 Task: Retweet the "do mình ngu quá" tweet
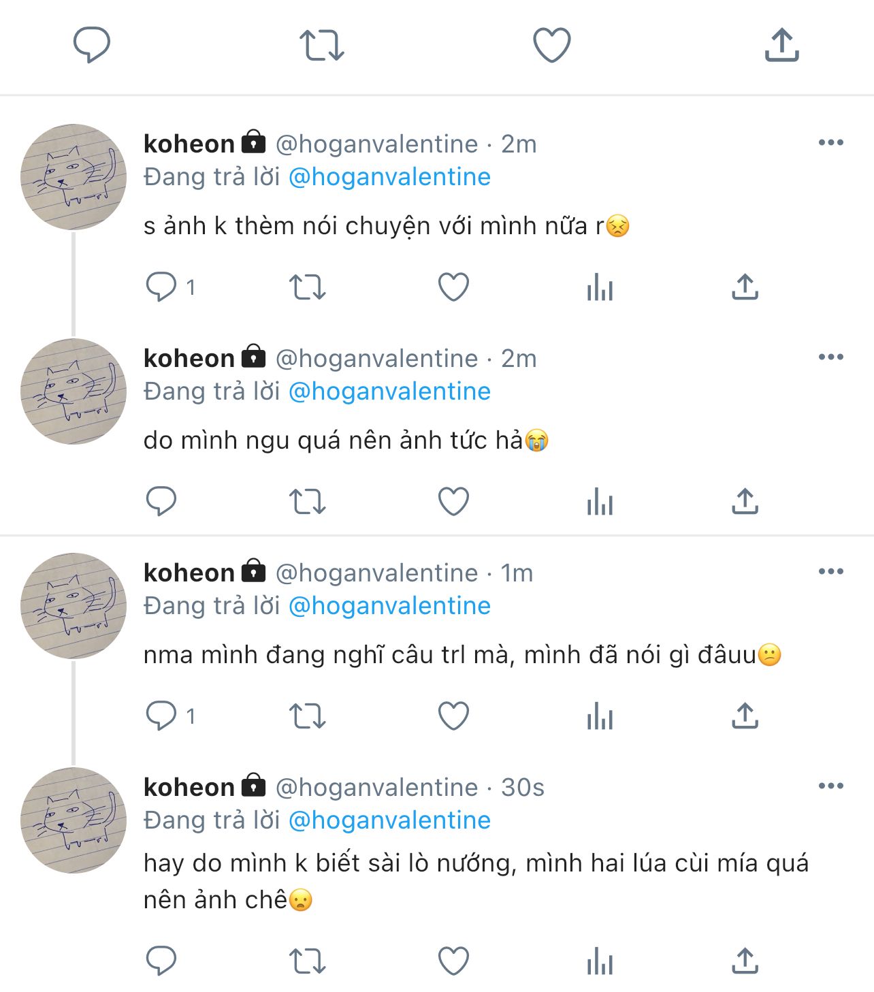point(308,502)
